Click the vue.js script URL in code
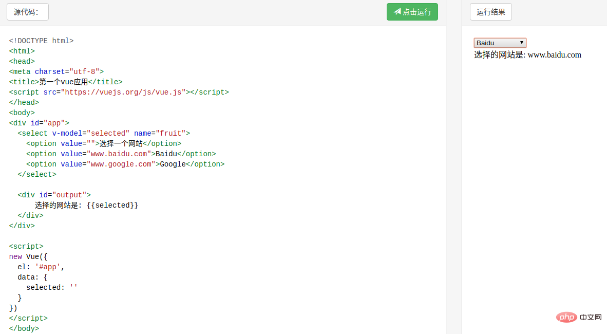Viewport: 607px width, 334px height. pyautogui.click(x=123, y=92)
